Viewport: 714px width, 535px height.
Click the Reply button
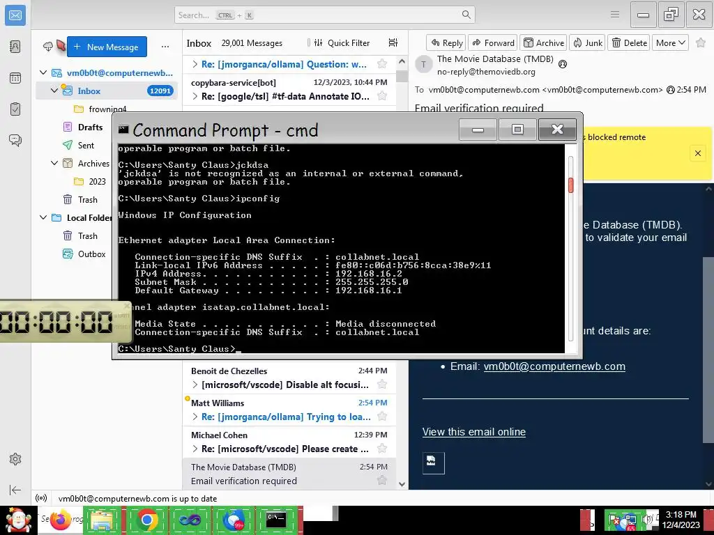[446, 42]
